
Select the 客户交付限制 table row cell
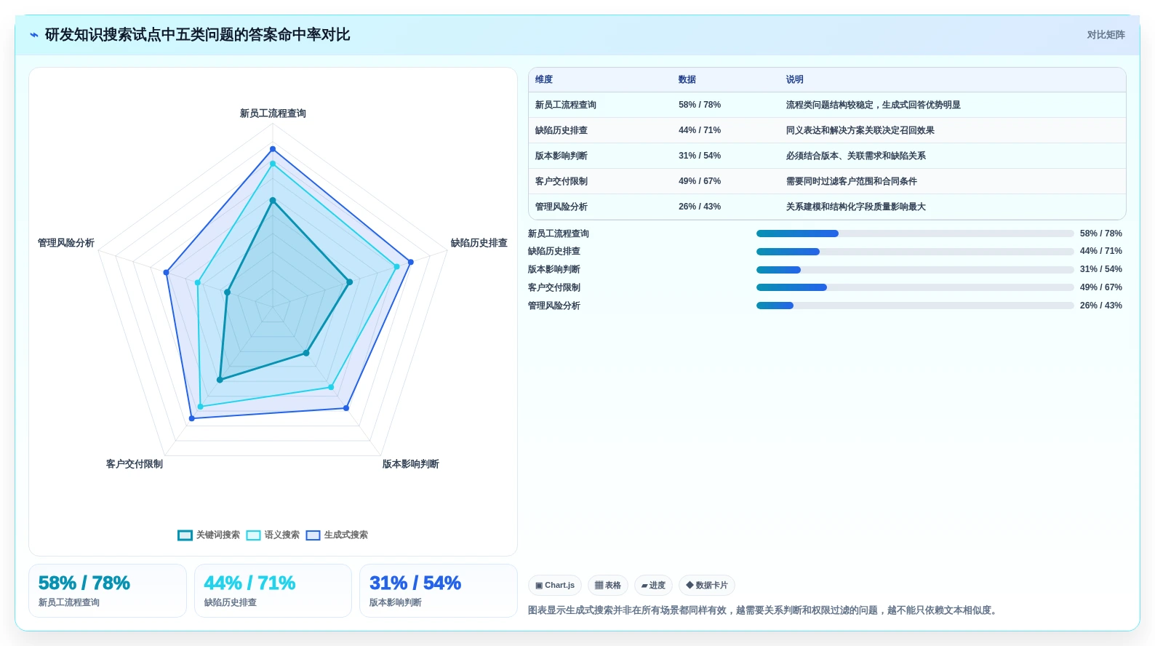561,181
